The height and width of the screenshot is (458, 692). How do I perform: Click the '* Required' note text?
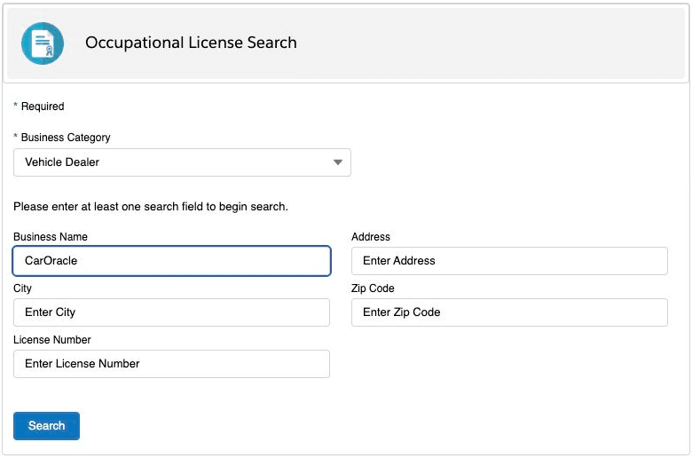(x=39, y=107)
